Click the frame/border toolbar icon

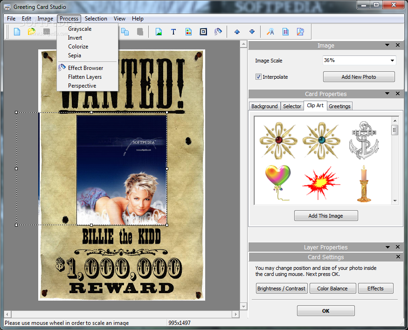(203, 32)
